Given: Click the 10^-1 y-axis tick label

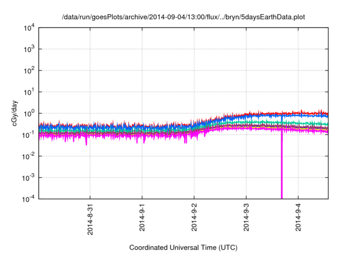Looking at the screenshot, I should [x=28, y=135].
